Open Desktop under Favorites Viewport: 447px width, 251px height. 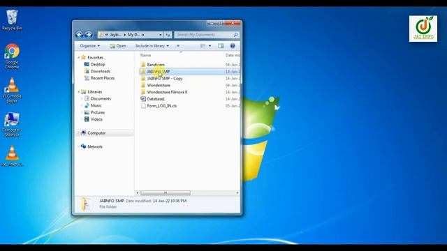click(98, 64)
